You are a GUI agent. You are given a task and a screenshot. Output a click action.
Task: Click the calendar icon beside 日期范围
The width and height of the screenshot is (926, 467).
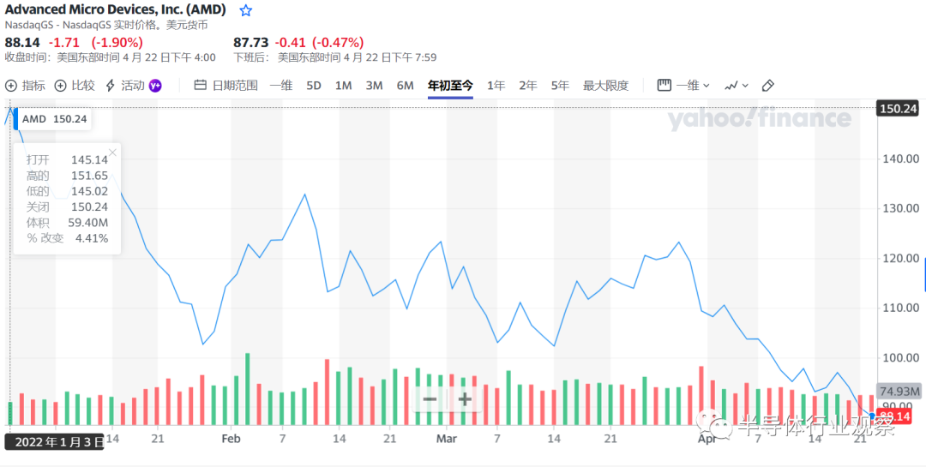pos(200,86)
